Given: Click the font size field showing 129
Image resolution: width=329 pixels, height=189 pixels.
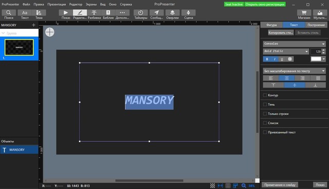Looking at the screenshot, I should 316,51.
